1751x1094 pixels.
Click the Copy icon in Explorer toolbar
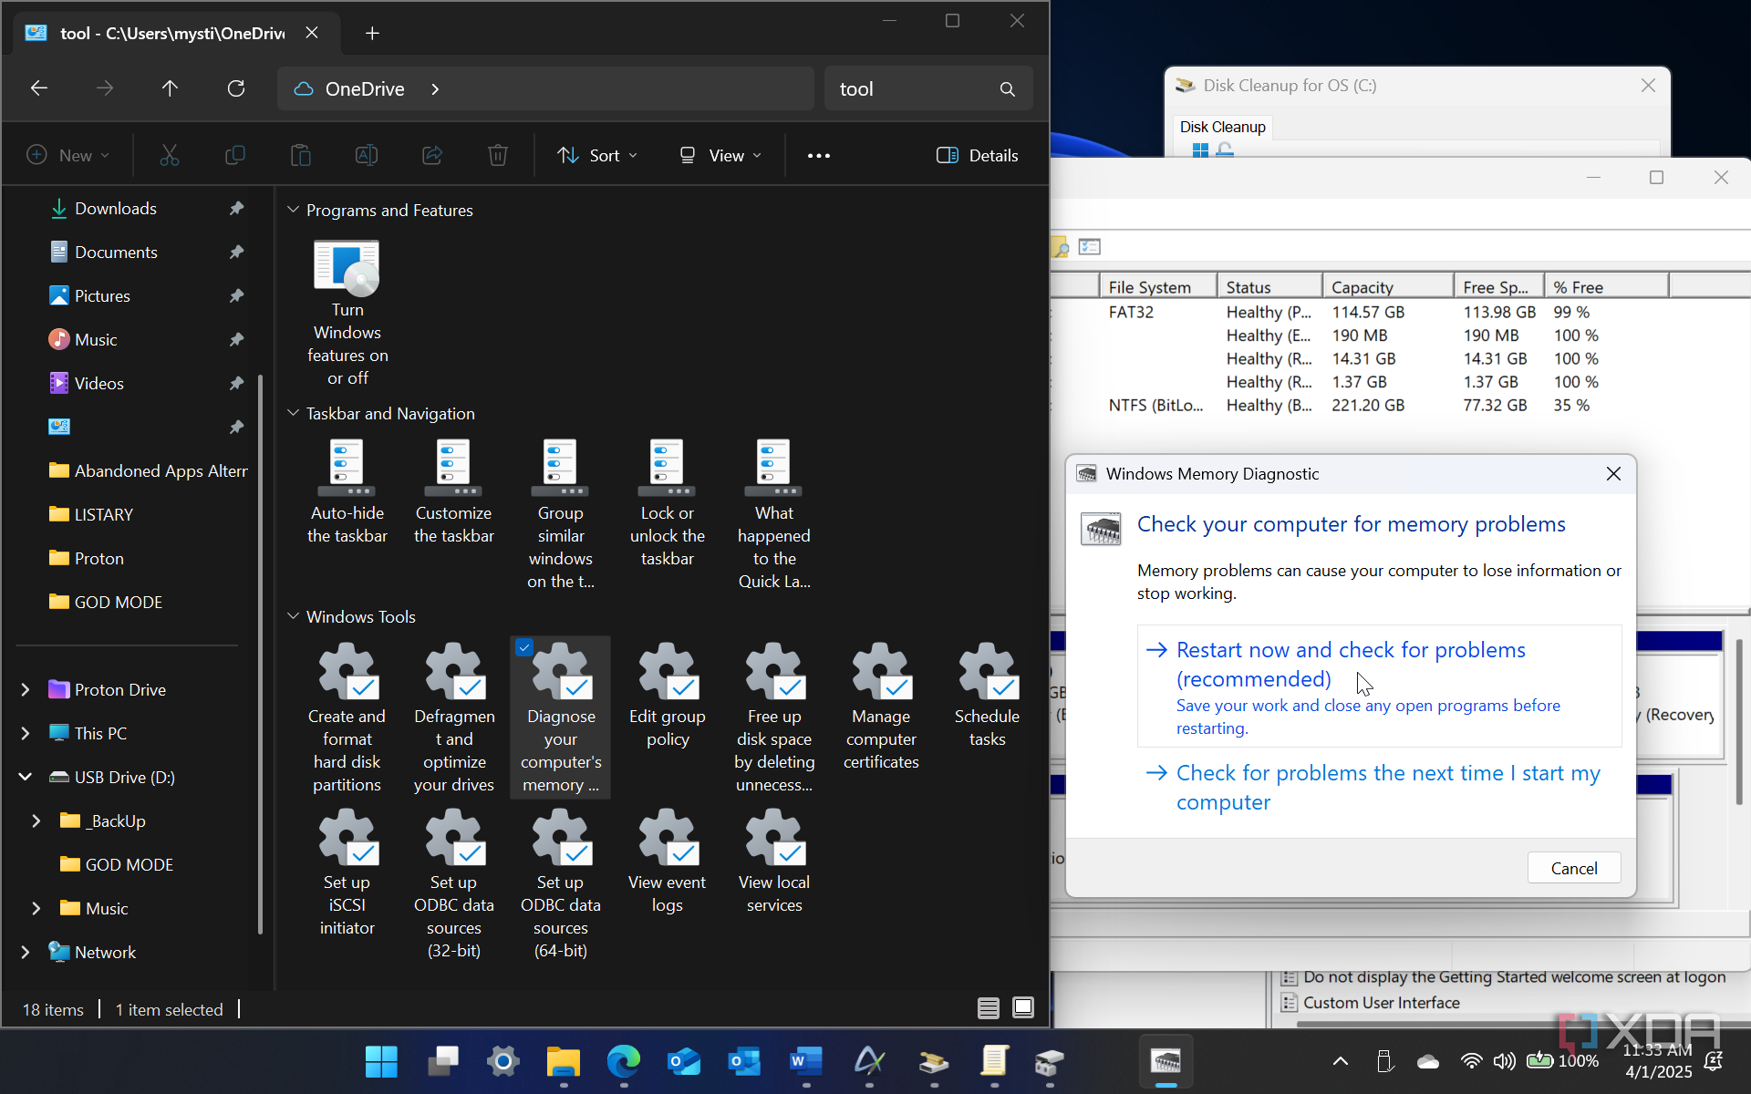pos(234,155)
